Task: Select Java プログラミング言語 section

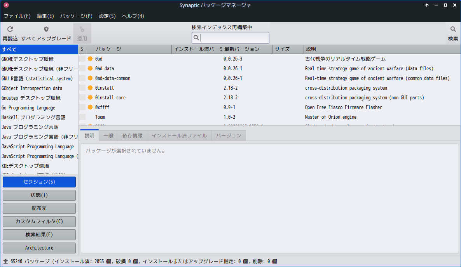Action: point(39,127)
